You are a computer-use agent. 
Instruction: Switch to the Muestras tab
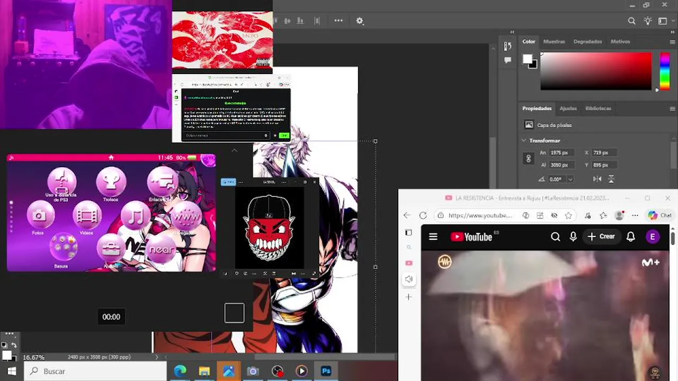coord(554,41)
